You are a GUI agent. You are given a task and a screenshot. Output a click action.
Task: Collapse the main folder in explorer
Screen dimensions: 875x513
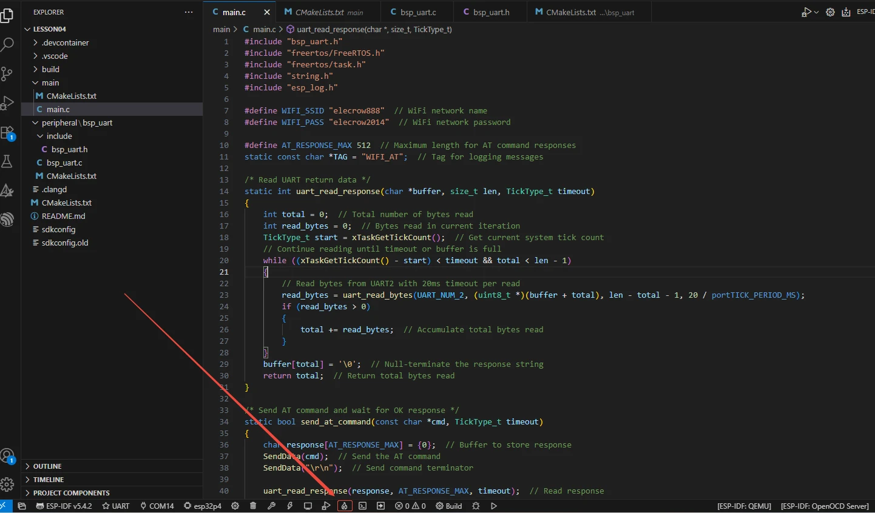50,82
